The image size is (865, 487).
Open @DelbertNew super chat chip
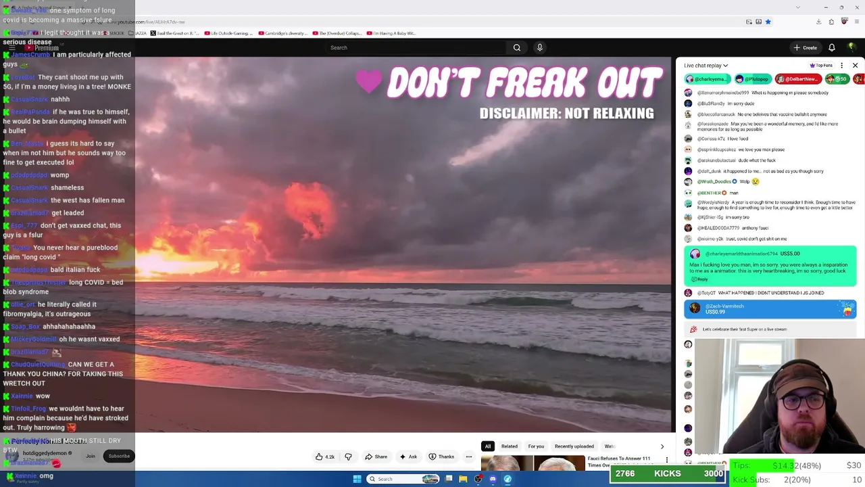coord(798,79)
